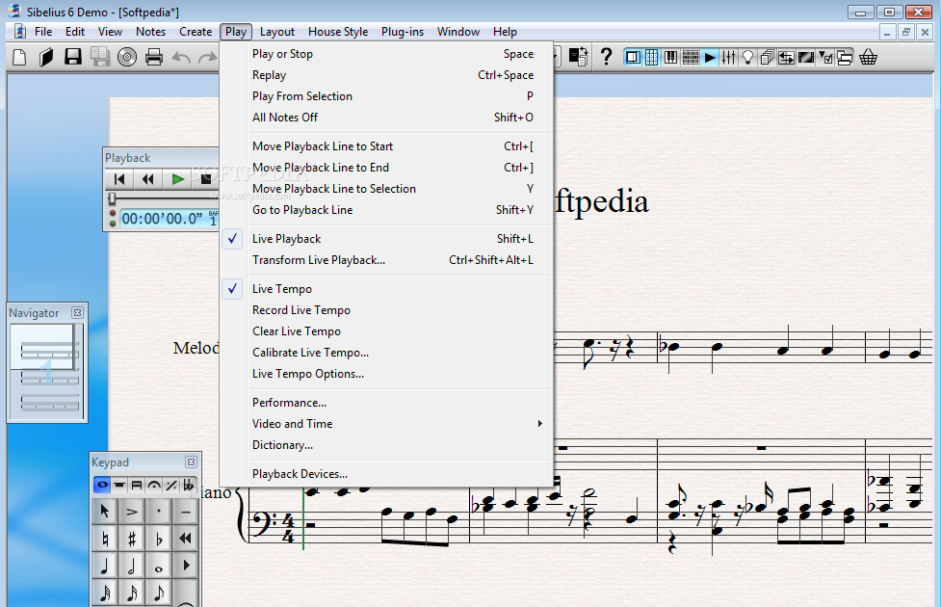Viewport: 941px width, 607px height.
Task: Click the Save diskette toolbar icon
Action: pyautogui.click(x=73, y=58)
